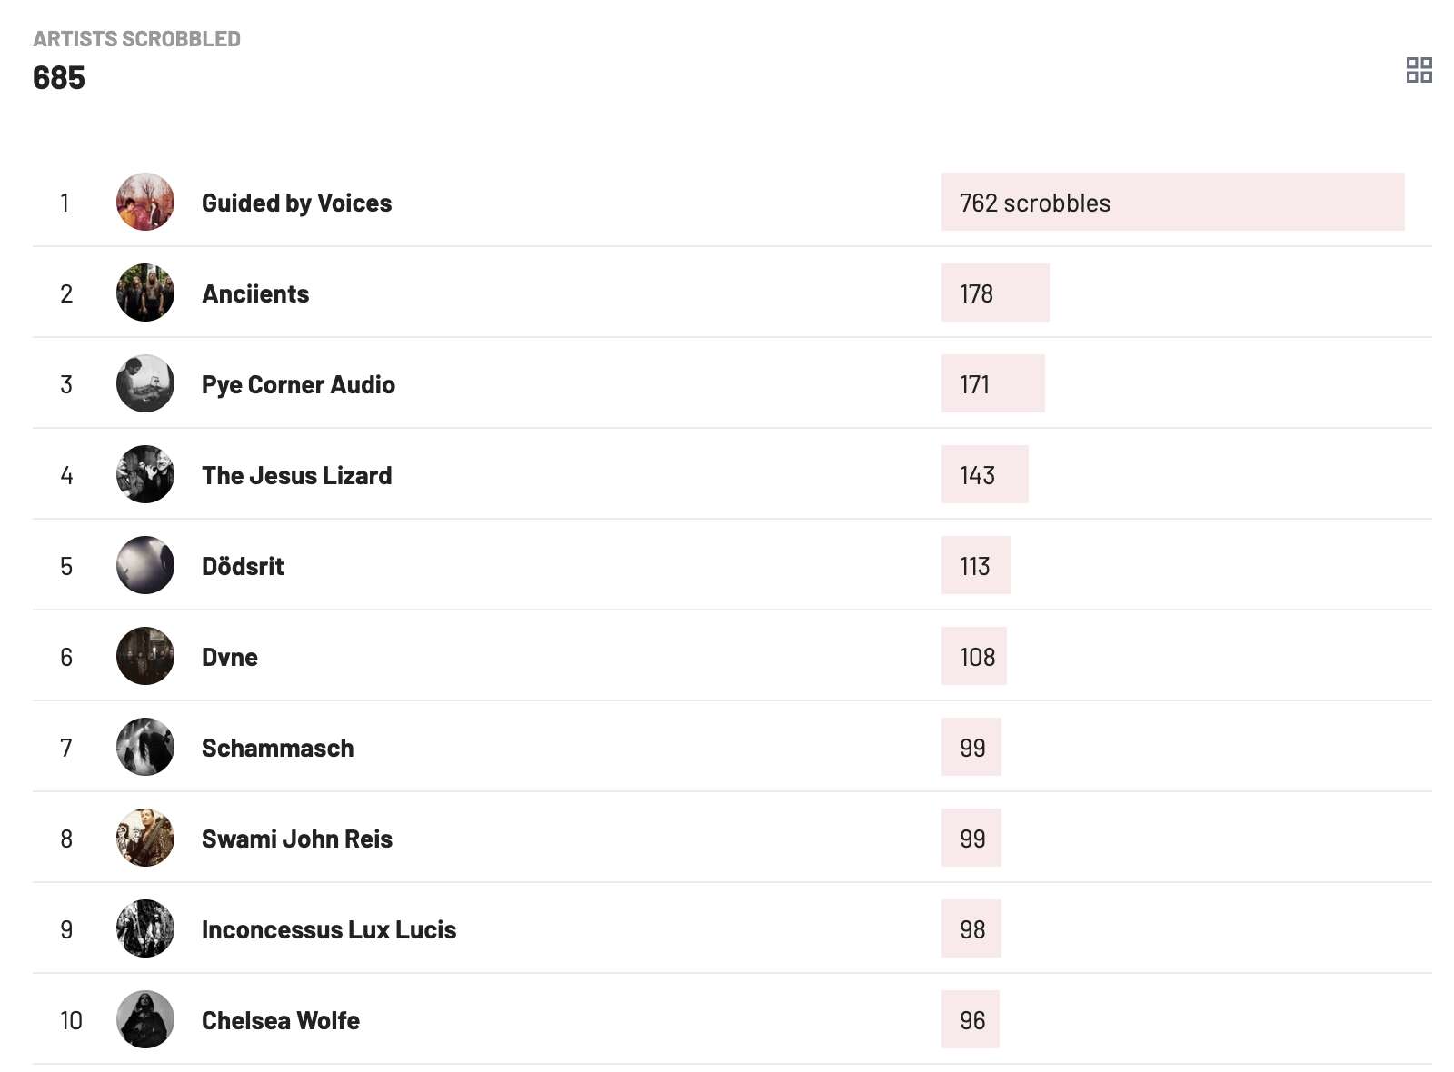Viewport: 1454px width, 1072px height.
Task: Open Dödsrit round avatar
Action: click(145, 565)
